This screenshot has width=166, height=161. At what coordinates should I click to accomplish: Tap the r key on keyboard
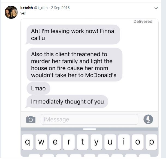pyautogui.click(x=69, y=142)
